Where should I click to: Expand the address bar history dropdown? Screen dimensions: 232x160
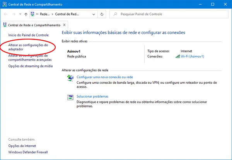pyautogui.click(x=93, y=14)
